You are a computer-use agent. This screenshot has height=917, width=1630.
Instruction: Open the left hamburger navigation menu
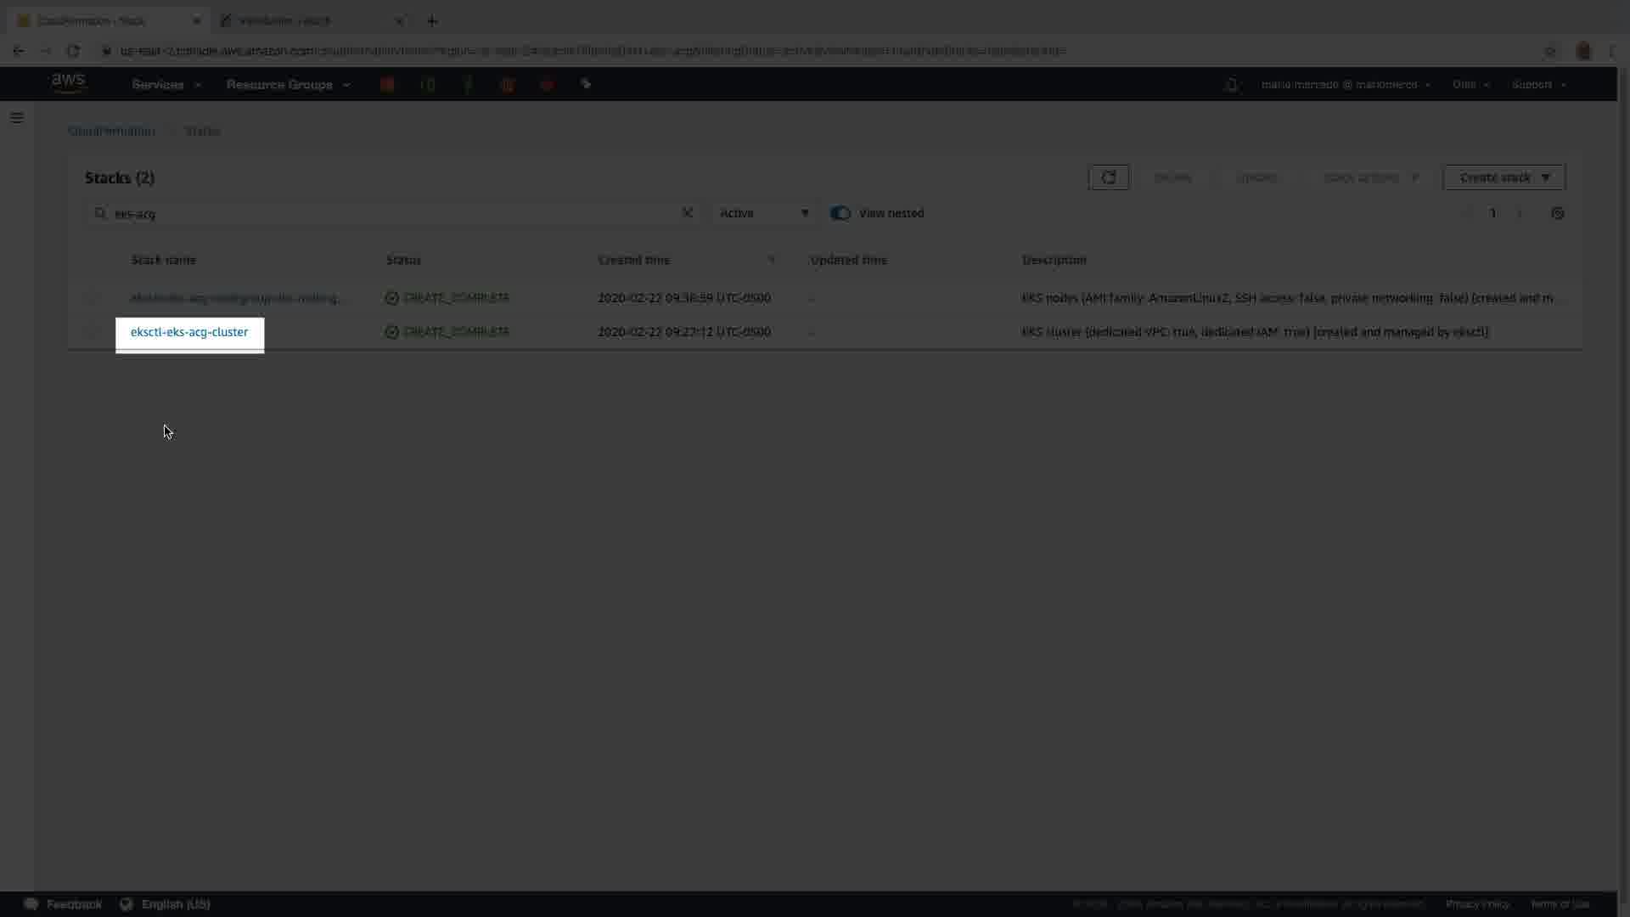point(17,118)
